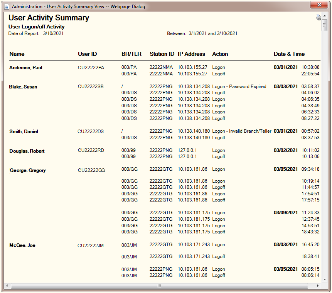
Task: Click user ID CU22222SB
Action: (91, 87)
